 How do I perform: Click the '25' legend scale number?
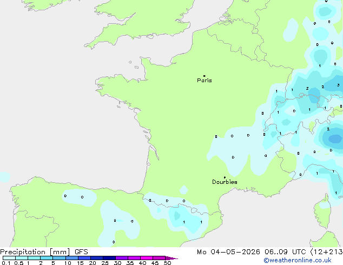coord(105,263)
